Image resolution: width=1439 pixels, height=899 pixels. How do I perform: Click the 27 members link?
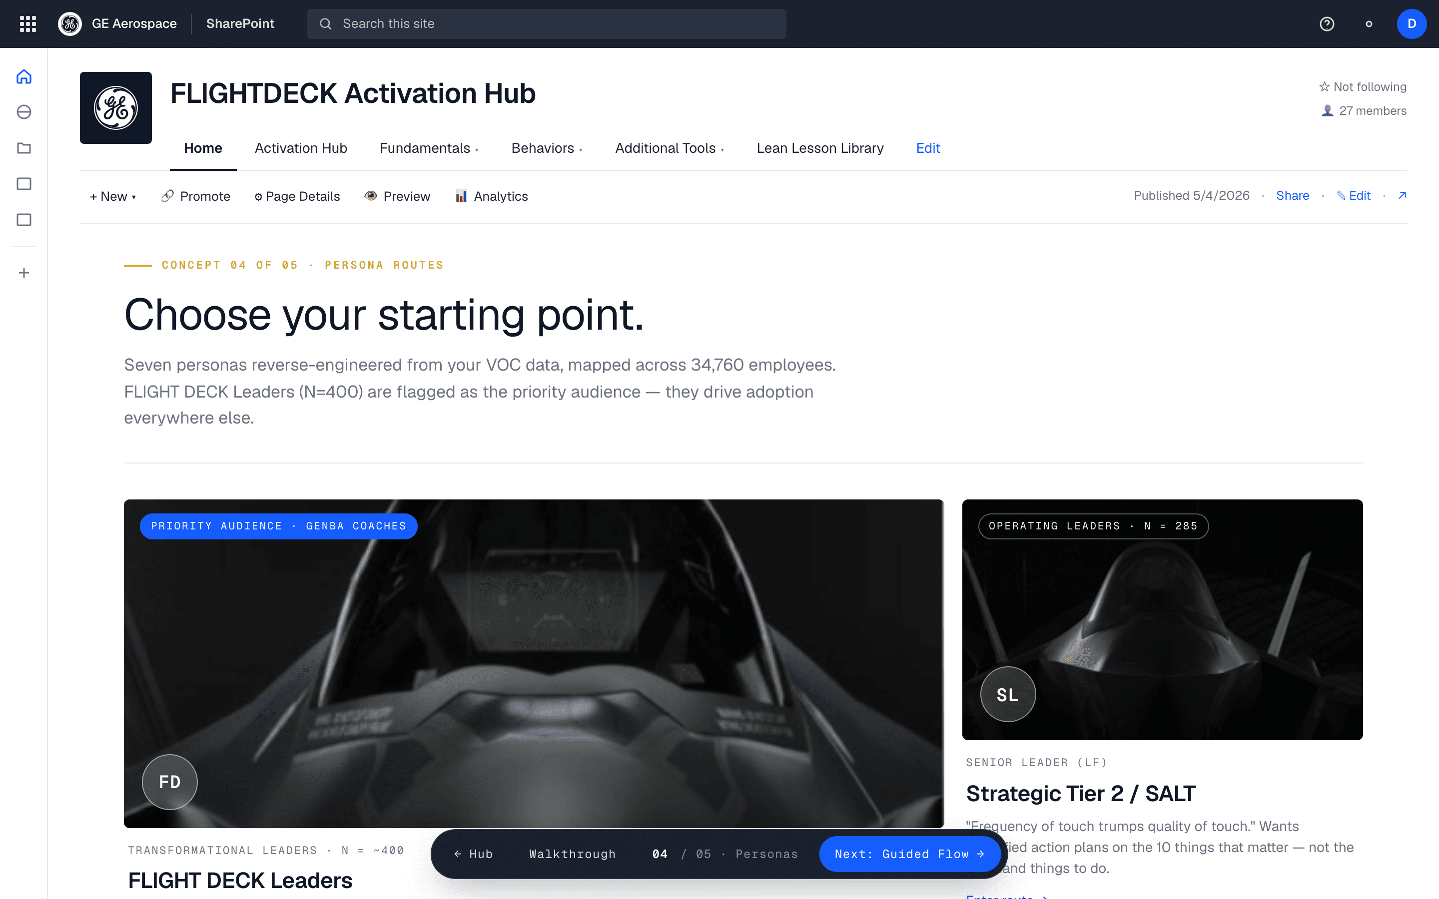pos(1373,110)
